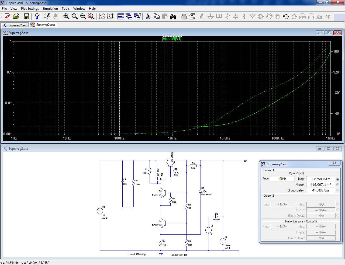This screenshot has height=265, width=345.
Task: Open the Tools menu
Action: (65, 9)
